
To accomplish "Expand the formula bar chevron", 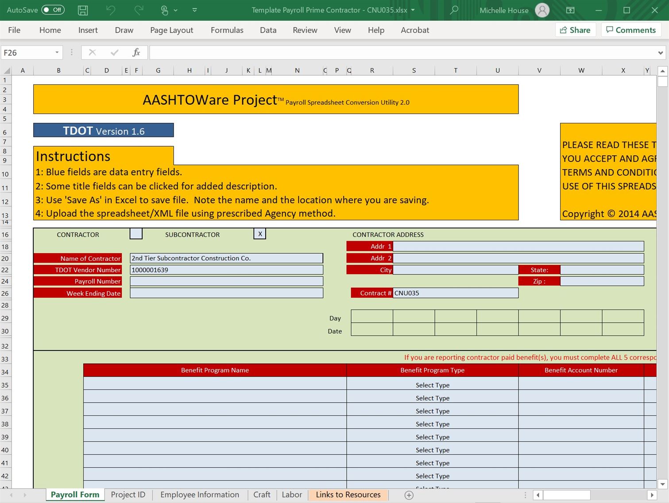I will [661, 53].
